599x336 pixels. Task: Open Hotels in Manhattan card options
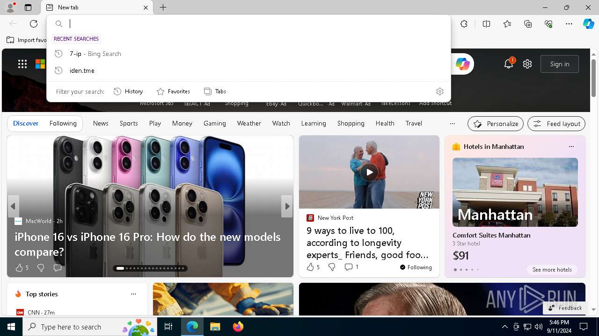tap(571, 147)
